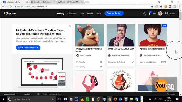Click the Create a Project button
This screenshot has height=102, width=182.
click(114, 13)
